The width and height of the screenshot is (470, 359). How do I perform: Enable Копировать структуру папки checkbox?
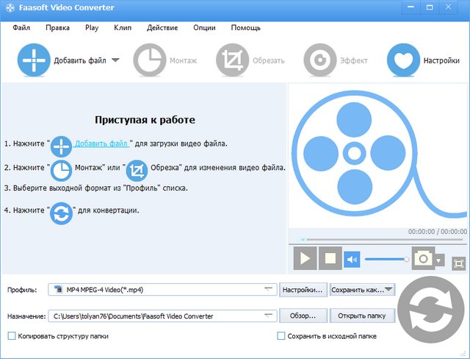pos(12,336)
